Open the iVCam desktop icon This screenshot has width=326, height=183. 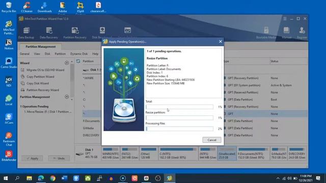click(x=9, y=118)
